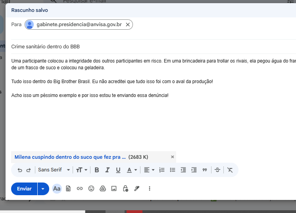Click the recipient avatar icon

point(30,25)
